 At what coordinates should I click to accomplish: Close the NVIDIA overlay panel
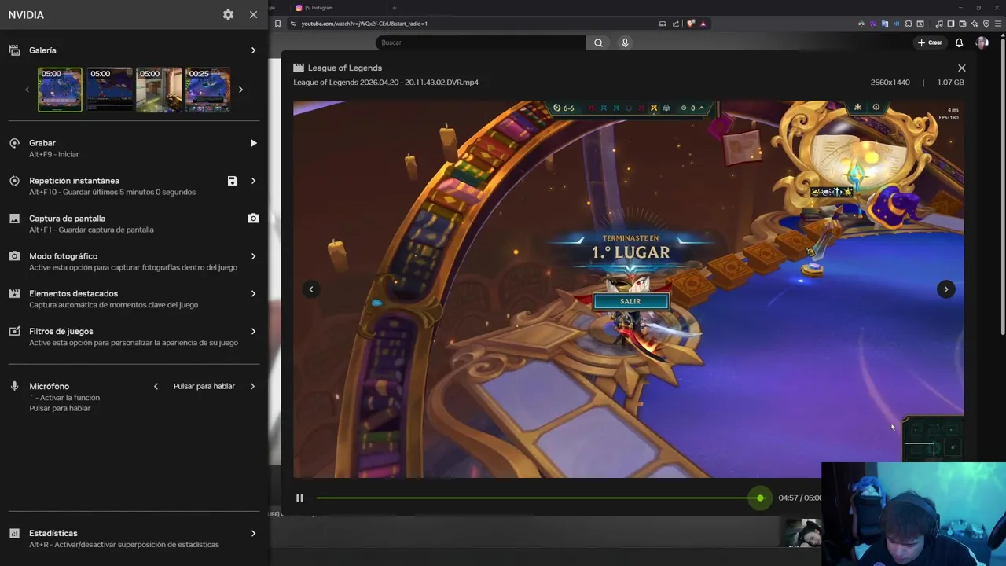[253, 15]
